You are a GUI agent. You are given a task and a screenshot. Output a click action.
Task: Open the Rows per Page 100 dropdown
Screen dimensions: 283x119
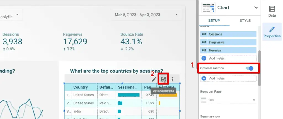(232, 100)
